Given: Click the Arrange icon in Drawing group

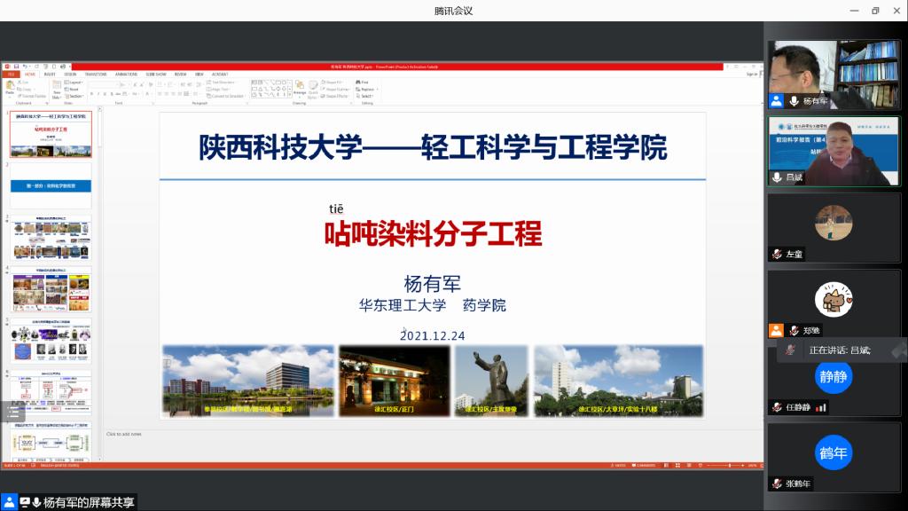Looking at the screenshot, I should (x=300, y=86).
